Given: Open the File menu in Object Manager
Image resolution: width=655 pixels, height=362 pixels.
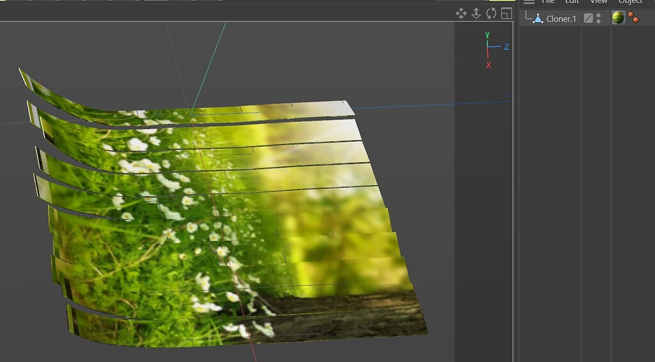Looking at the screenshot, I should [x=548, y=2].
